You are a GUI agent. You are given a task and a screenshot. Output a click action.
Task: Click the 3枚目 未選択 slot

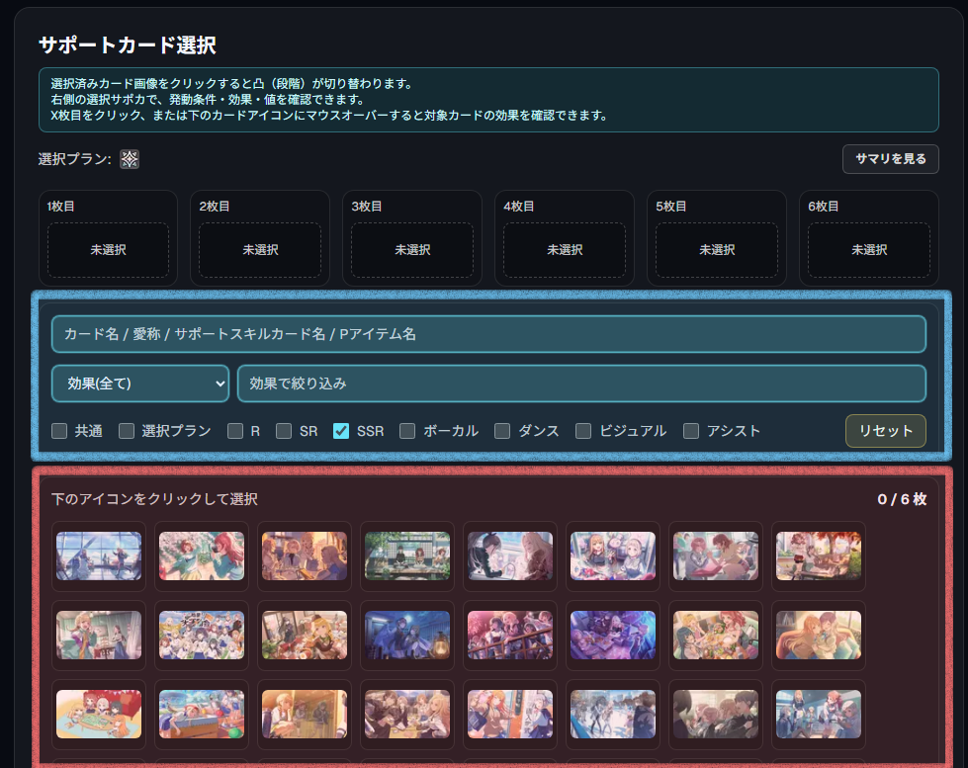pyautogui.click(x=412, y=250)
